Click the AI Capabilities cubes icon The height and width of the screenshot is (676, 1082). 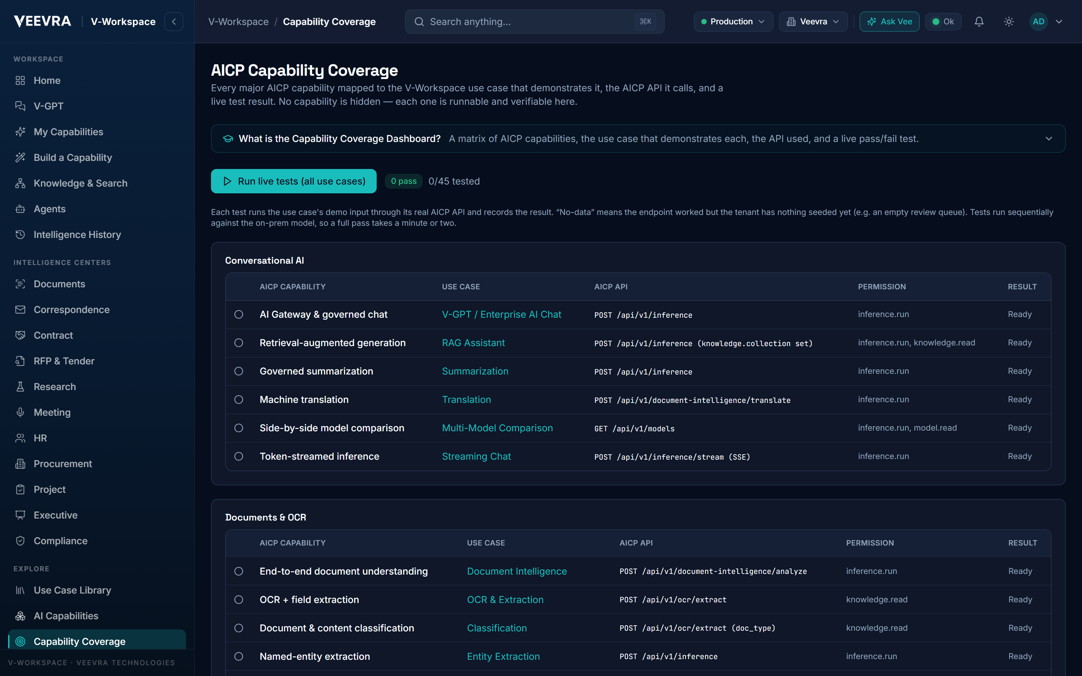(20, 616)
